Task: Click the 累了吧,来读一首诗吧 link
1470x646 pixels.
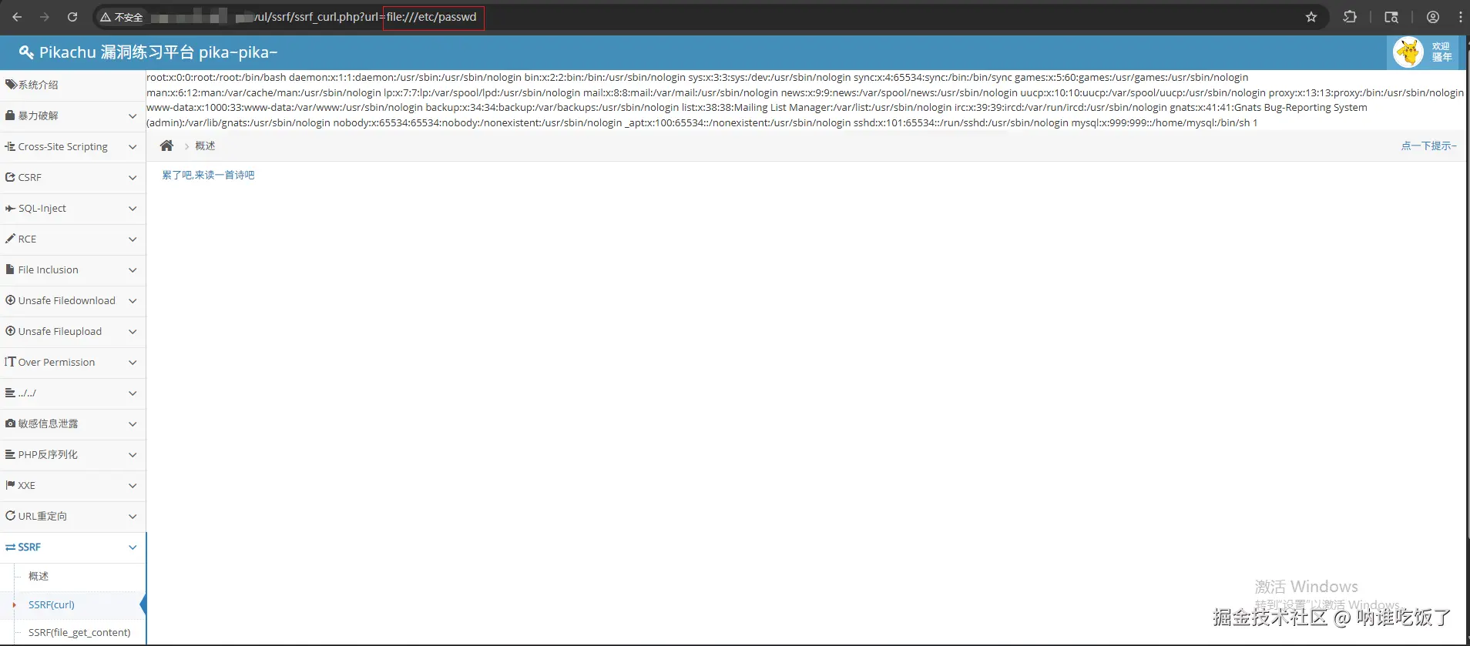Action: point(208,176)
